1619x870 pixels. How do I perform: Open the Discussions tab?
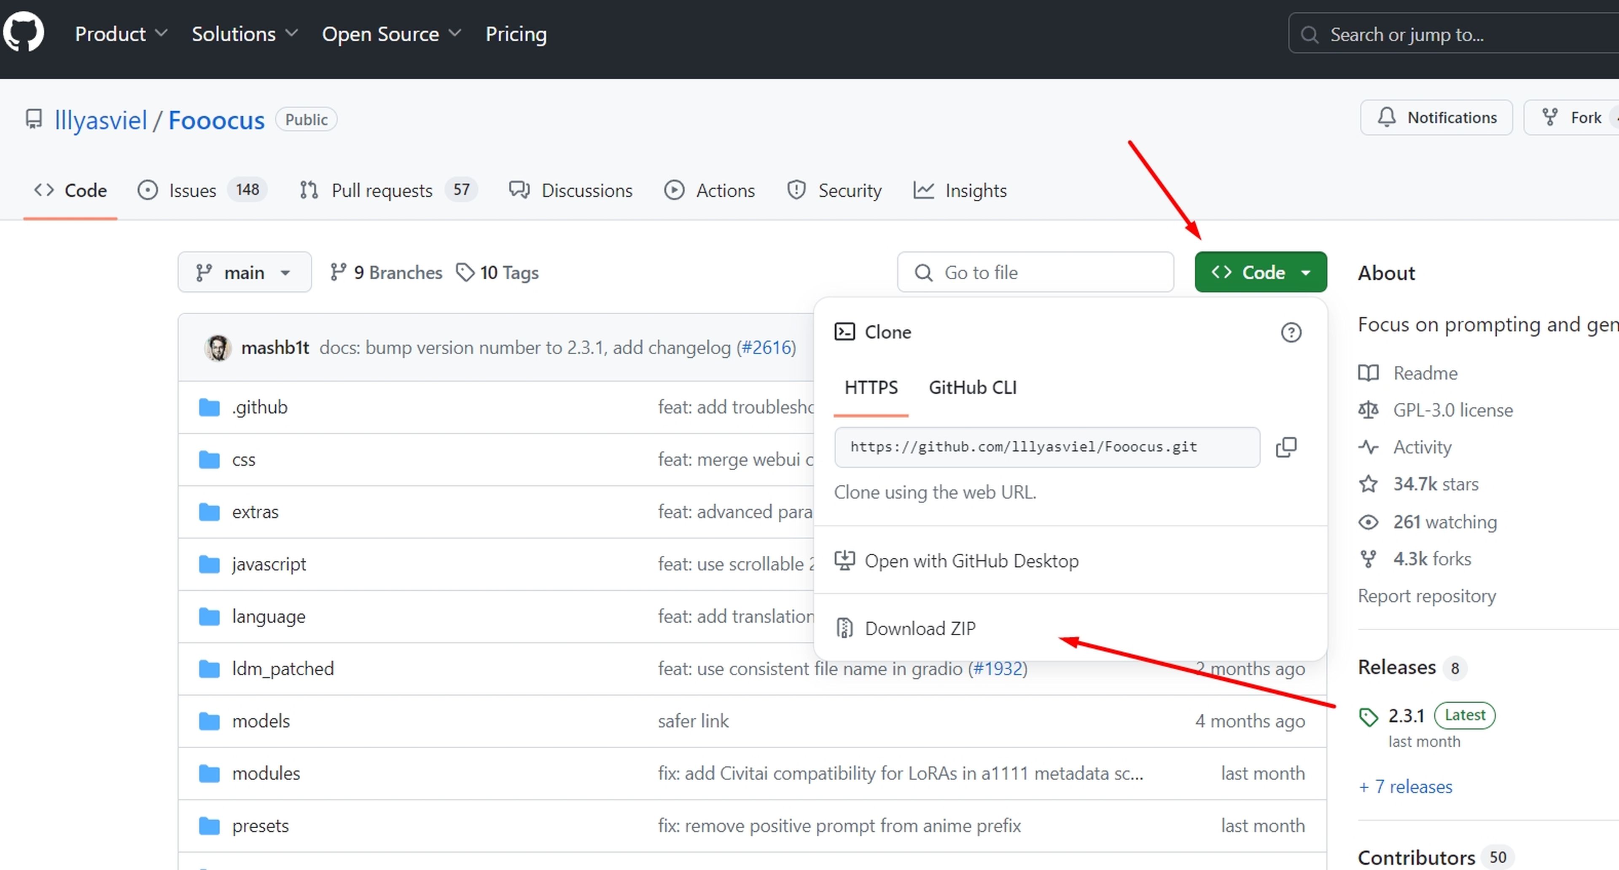571,190
